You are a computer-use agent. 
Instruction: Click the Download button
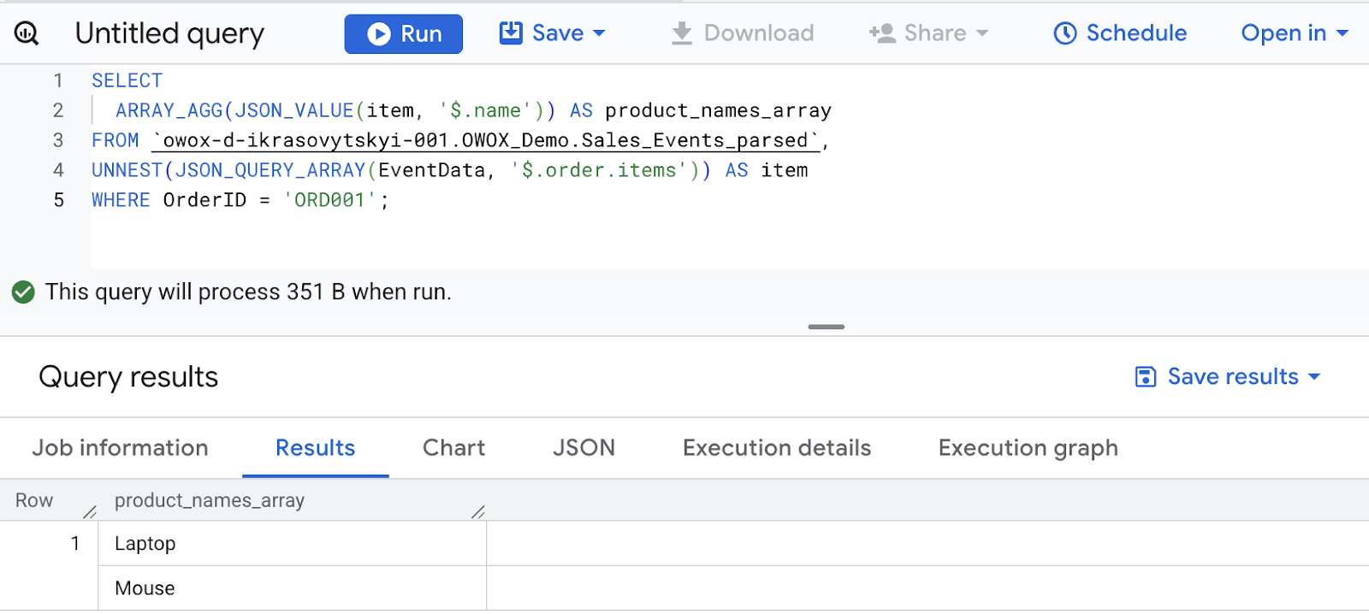[742, 33]
